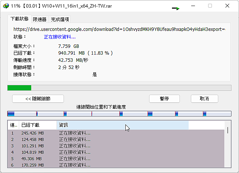Cancel the download with 取消 button
The image size is (239, 173).
click(x=204, y=99)
